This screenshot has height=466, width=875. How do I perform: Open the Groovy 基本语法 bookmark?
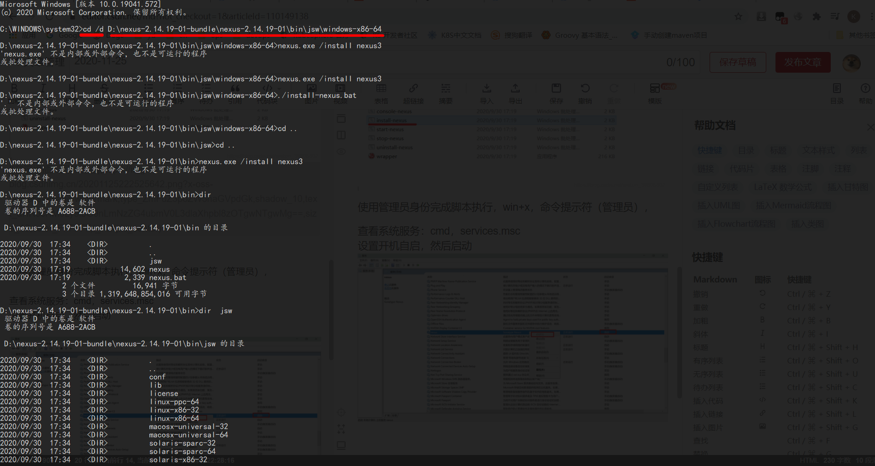tap(580, 35)
